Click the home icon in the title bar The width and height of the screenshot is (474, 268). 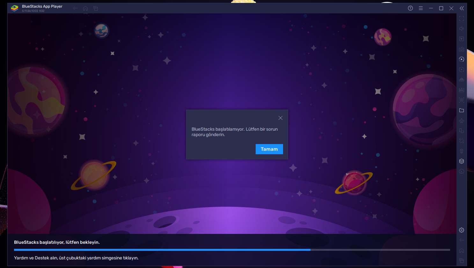pyautogui.click(x=85, y=8)
